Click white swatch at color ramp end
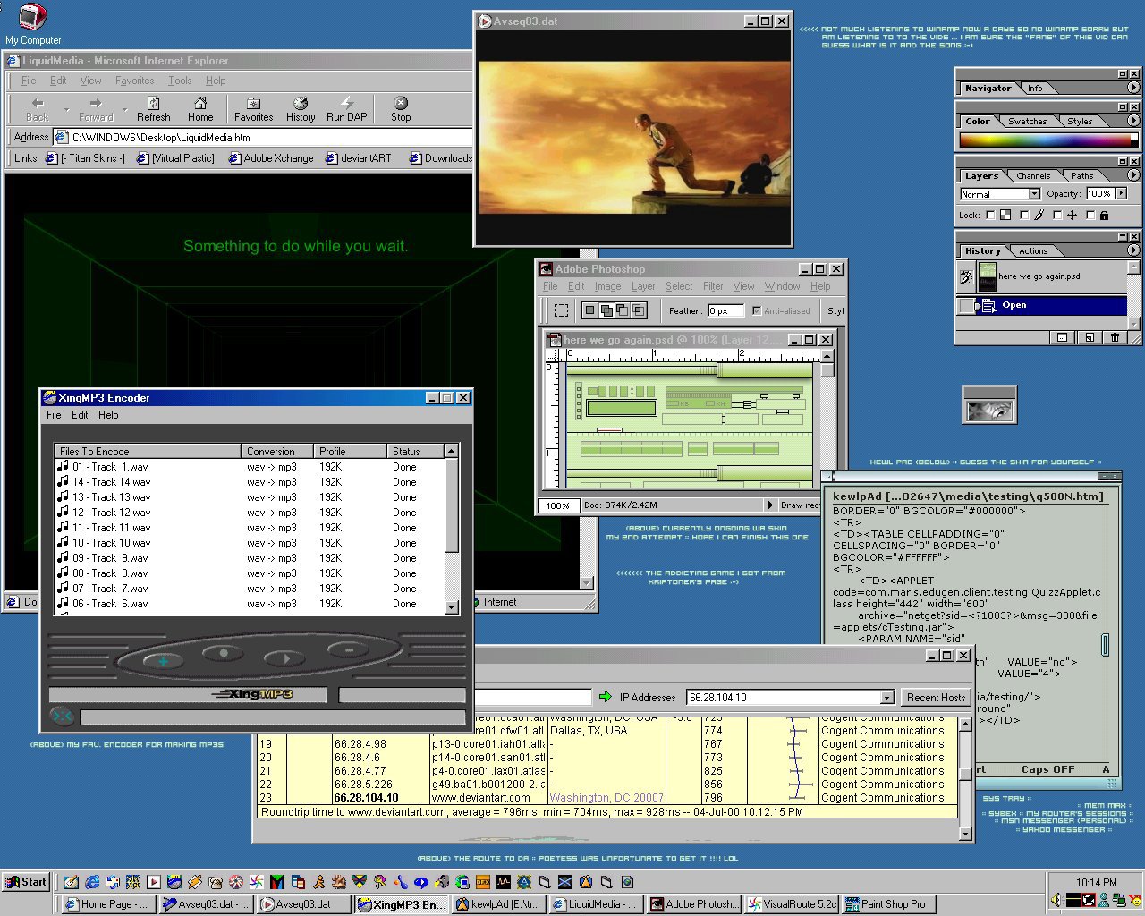 (x=1134, y=137)
